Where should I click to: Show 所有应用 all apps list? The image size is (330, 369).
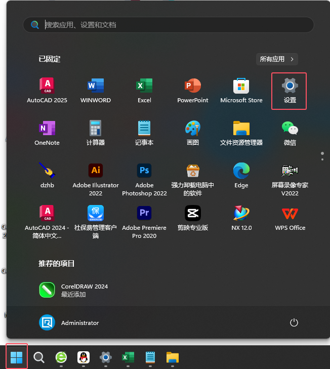(x=277, y=59)
